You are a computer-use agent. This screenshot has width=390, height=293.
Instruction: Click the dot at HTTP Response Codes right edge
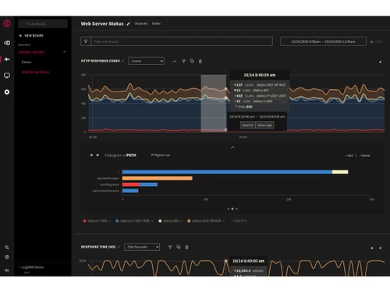coord(380,62)
